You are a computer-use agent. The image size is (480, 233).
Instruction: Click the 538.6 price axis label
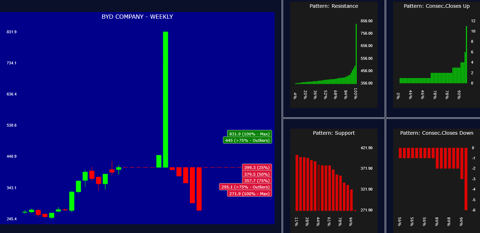(x=12, y=125)
